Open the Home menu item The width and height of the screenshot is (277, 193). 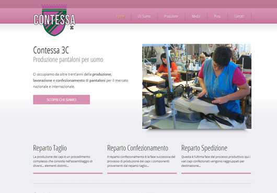120,16
